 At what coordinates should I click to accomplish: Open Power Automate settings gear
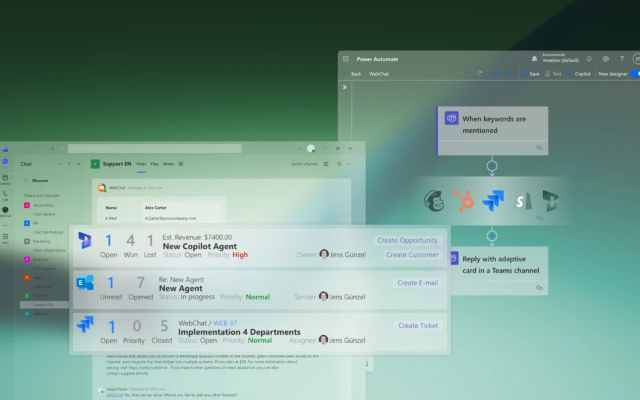coord(606,59)
